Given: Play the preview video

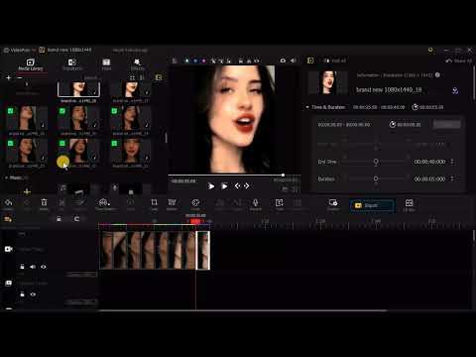Looking at the screenshot, I should [x=211, y=186].
